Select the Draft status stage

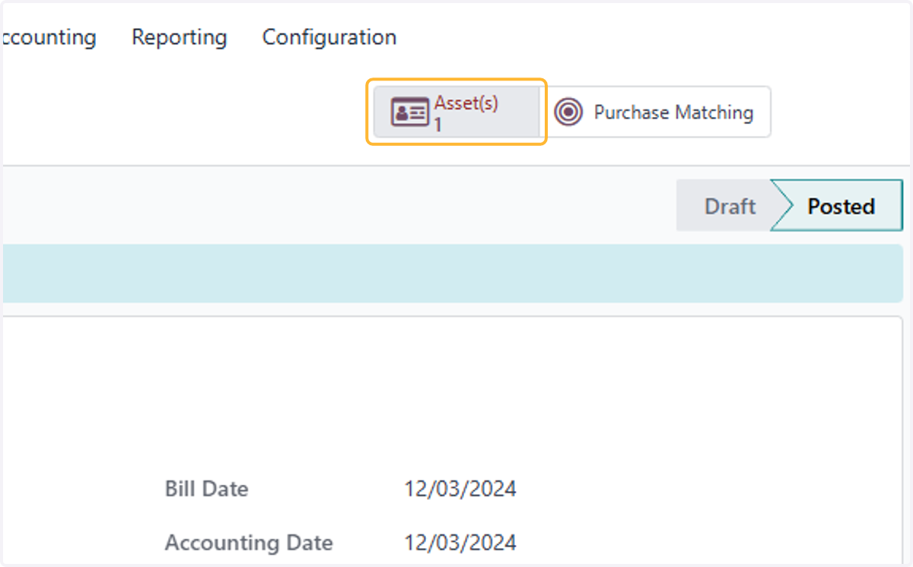[730, 206]
